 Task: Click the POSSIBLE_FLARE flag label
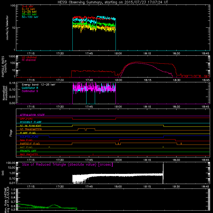coord(31,122)
